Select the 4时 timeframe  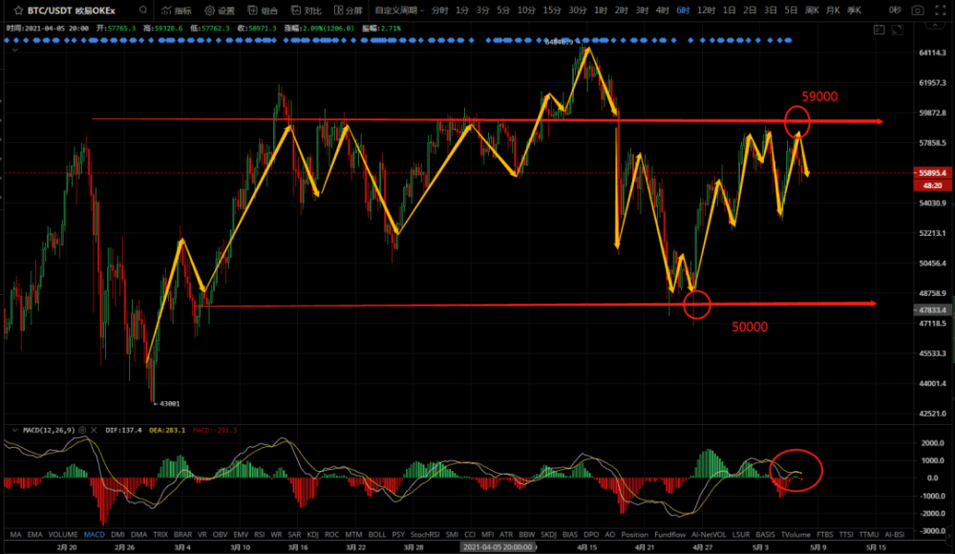pos(662,11)
